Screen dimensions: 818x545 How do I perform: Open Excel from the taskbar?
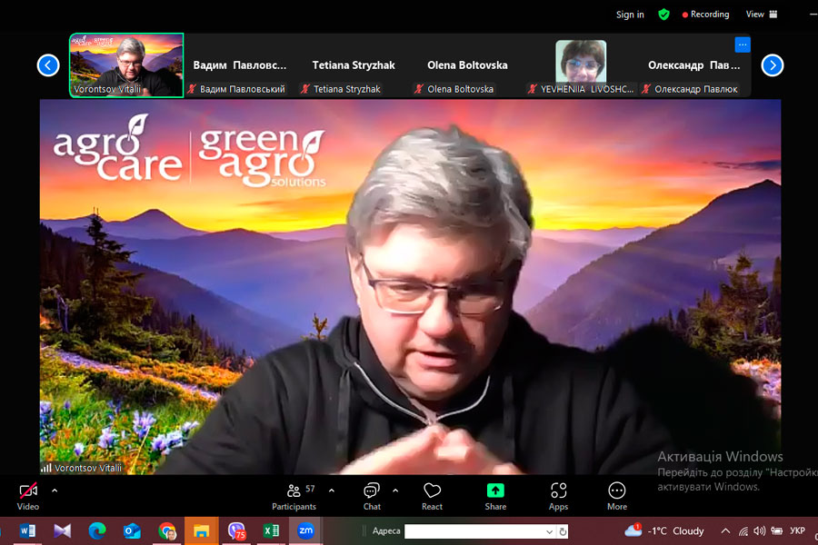tap(271, 530)
